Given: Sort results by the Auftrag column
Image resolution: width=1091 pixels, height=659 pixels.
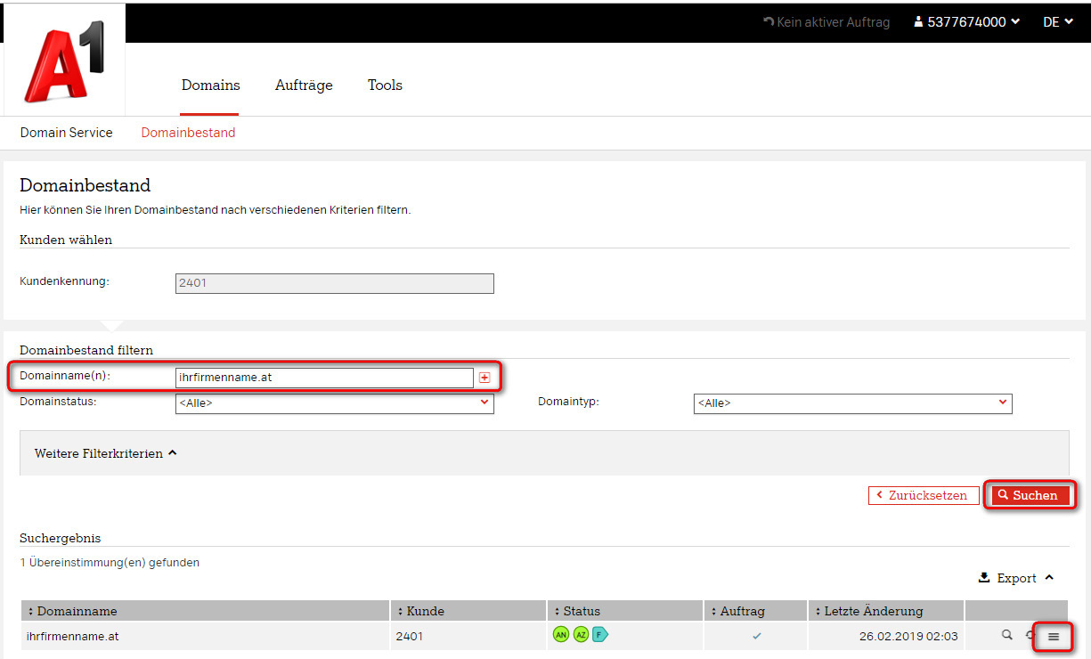Looking at the screenshot, I should click(737, 611).
